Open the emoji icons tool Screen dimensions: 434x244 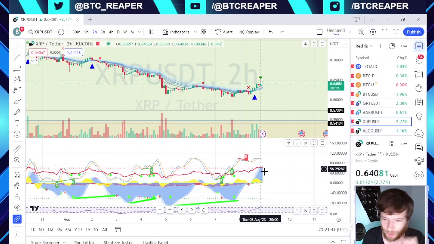(17, 134)
